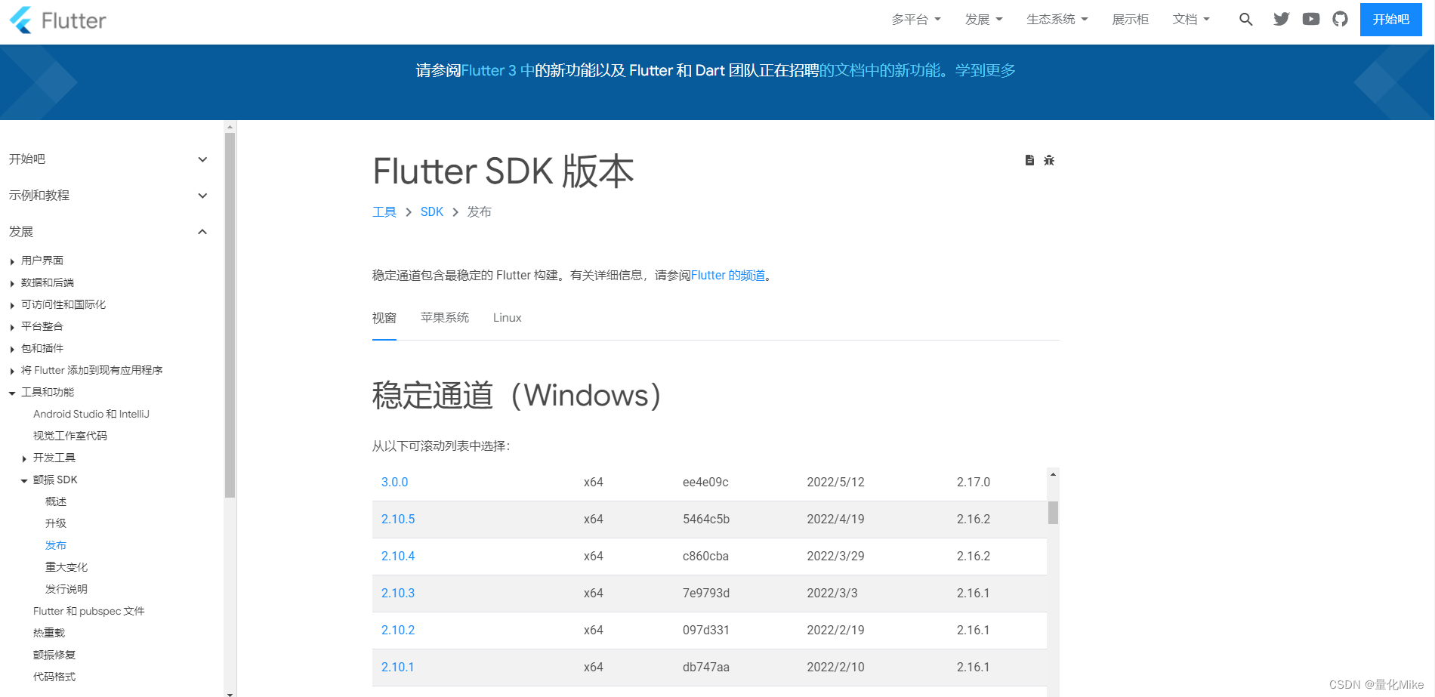The width and height of the screenshot is (1435, 697).
Task: Expand the 示例和教程 sidebar section
Action: 108,196
